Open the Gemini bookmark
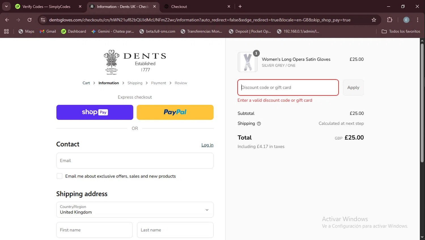The image size is (425, 240). (113, 31)
